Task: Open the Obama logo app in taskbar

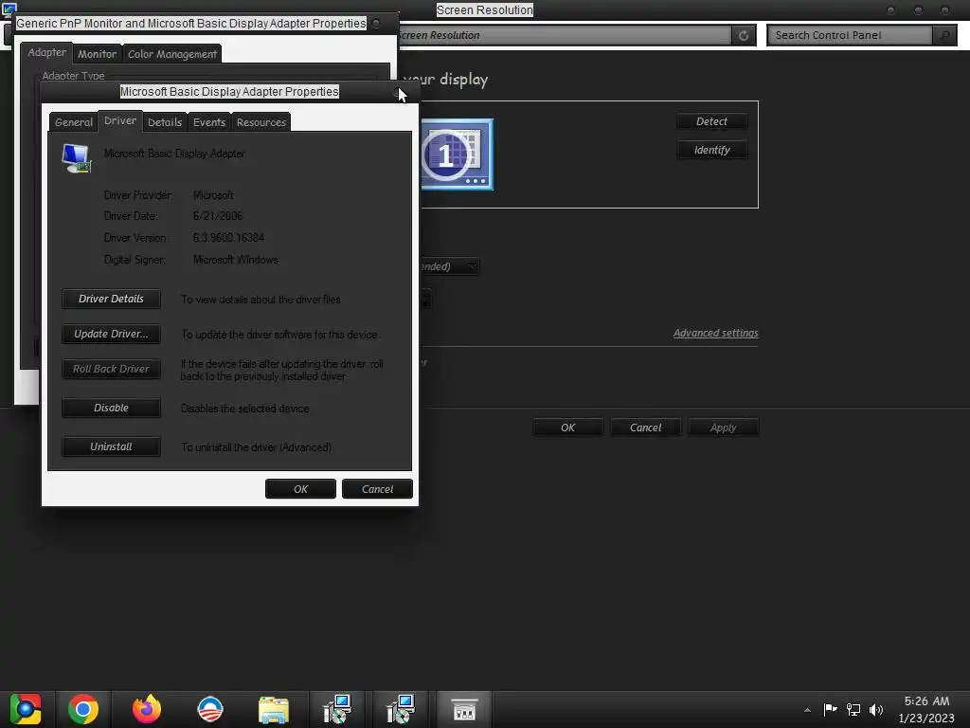Action: (x=210, y=709)
